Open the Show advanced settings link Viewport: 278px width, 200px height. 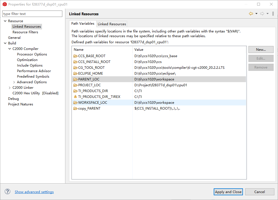click(x=34, y=192)
